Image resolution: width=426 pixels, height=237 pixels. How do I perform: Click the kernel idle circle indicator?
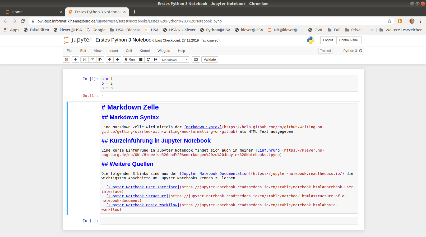tap(361, 51)
